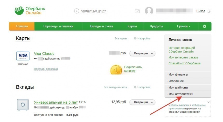Click the Личное меню heading
Viewport: 223px width, 122px height.
point(180,40)
